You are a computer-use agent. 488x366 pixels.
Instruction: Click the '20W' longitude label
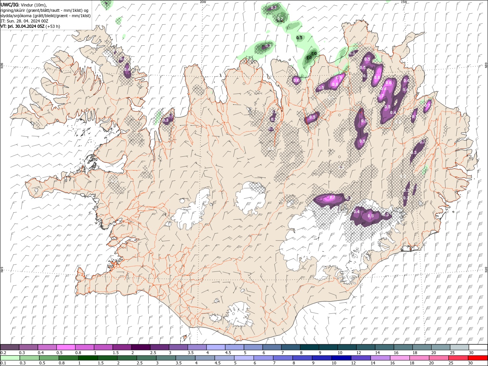pyautogui.click(x=203, y=2)
